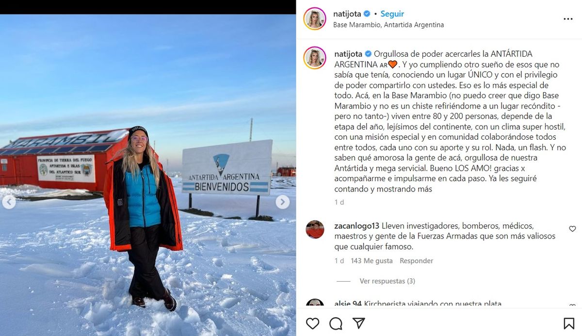This screenshot has height=336, width=582.
Task: Click natijota avatar beside the caption
Action: (x=315, y=58)
